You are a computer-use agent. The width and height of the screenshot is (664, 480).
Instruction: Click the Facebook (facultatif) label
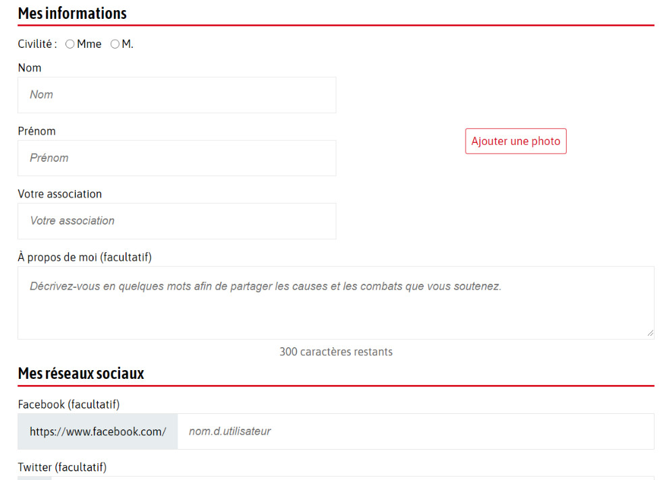pyautogui.click(x=68, y=404)
